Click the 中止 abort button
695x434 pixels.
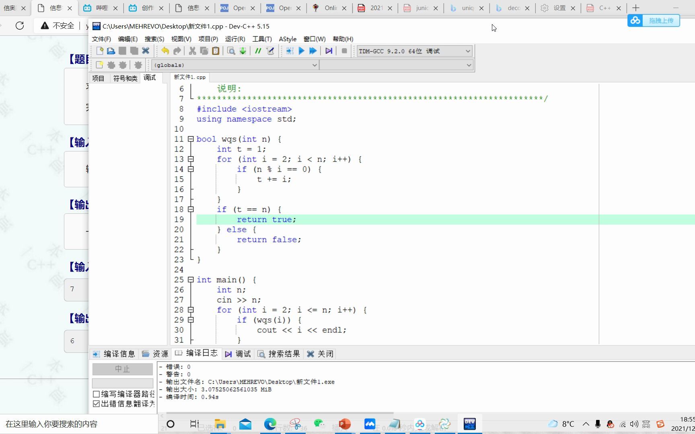pyautogui.click(x=122, y=369)
